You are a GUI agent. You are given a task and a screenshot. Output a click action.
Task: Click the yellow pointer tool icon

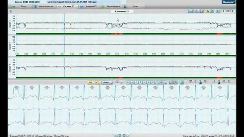(207, 11)
